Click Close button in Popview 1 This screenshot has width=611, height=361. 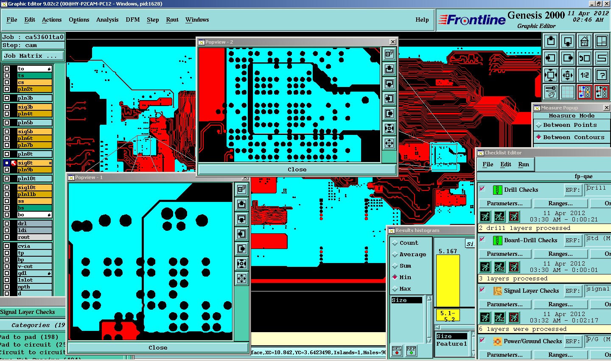(x=158, y=347)
